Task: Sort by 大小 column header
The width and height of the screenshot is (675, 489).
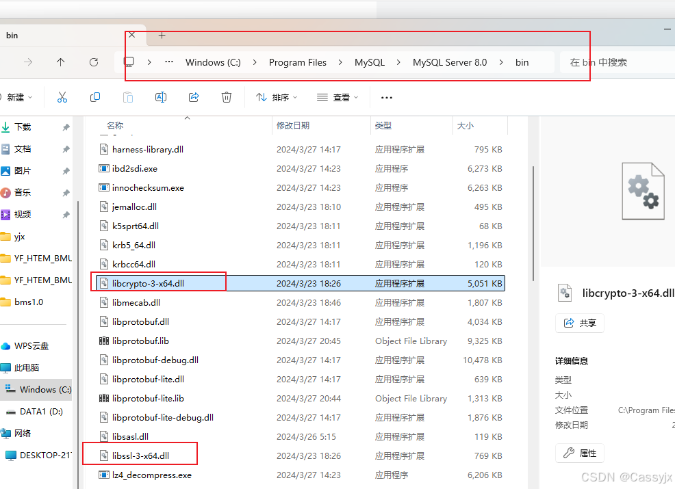Action: point(466,126)
